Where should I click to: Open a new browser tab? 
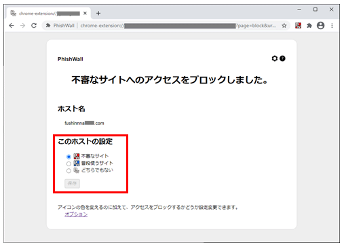(x=98, y=14)
